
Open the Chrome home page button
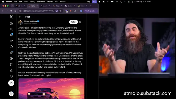(15, 11)
